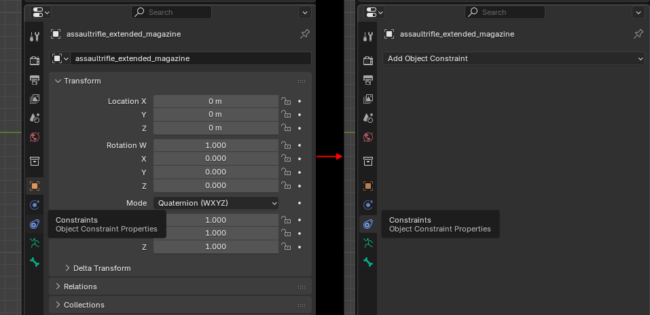
Task: Open editor type menu in left panel
Action: click(41, 12)
